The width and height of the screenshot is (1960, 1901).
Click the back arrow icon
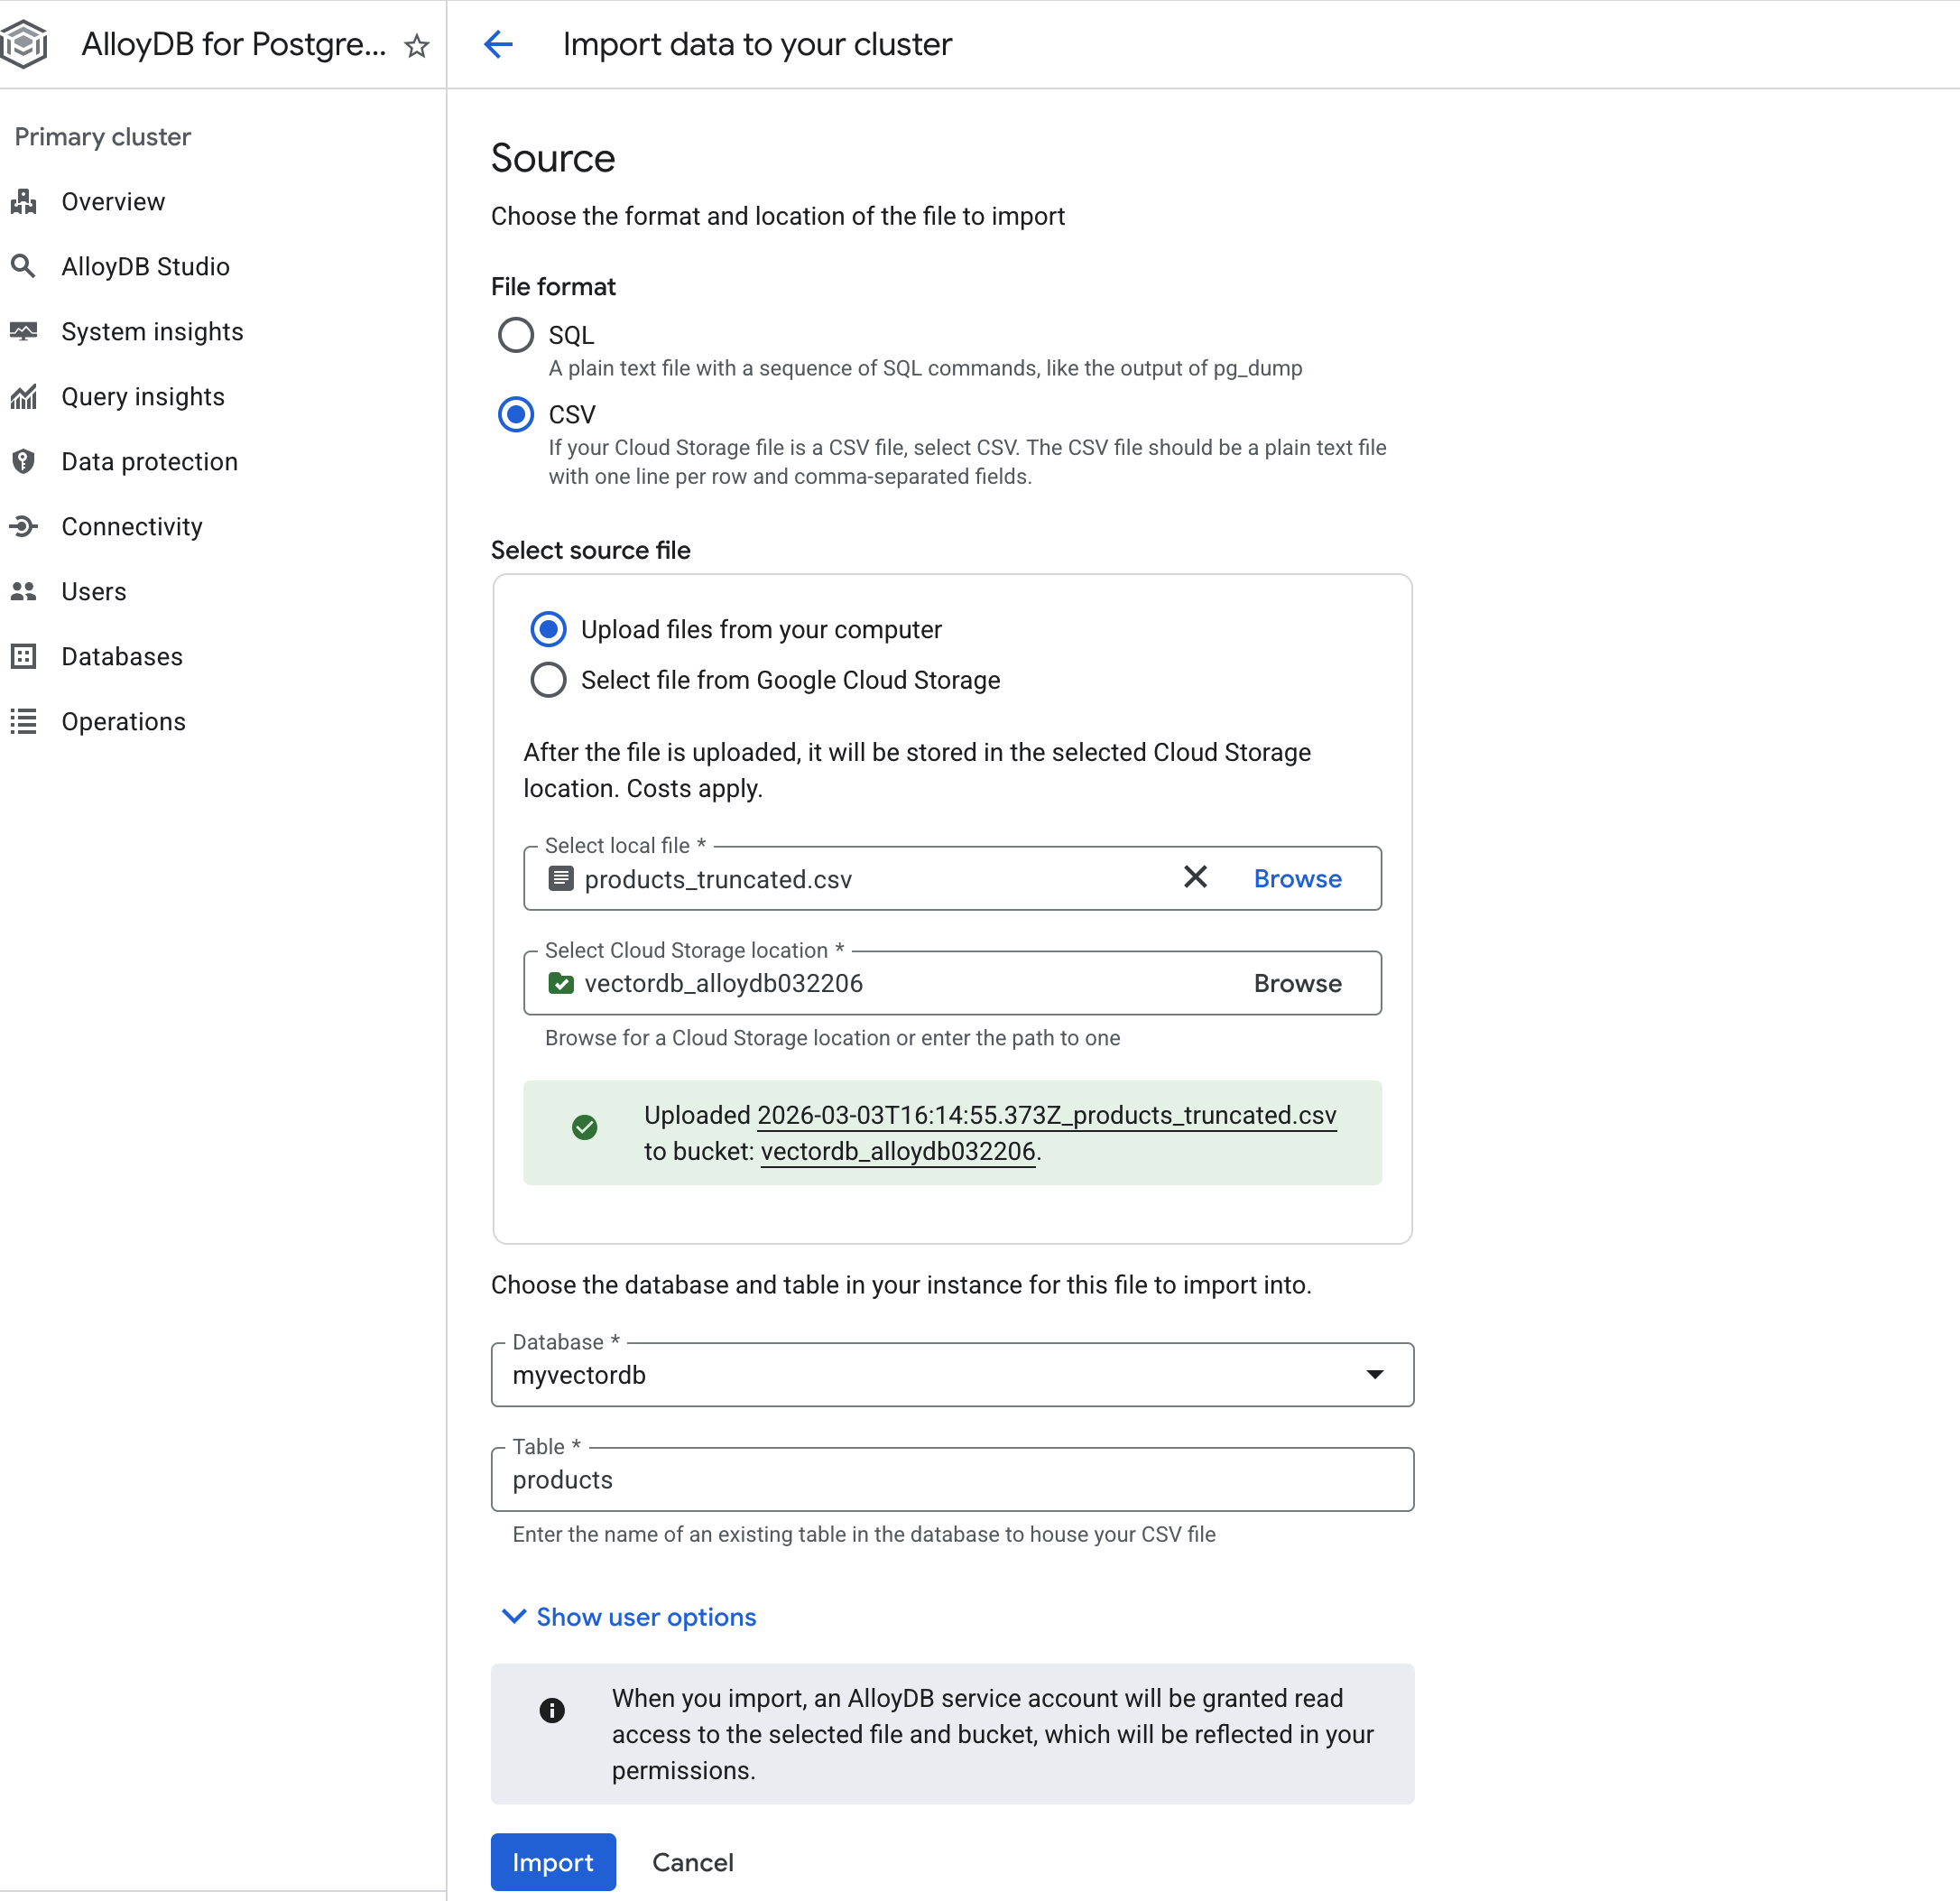pos(498,44)
